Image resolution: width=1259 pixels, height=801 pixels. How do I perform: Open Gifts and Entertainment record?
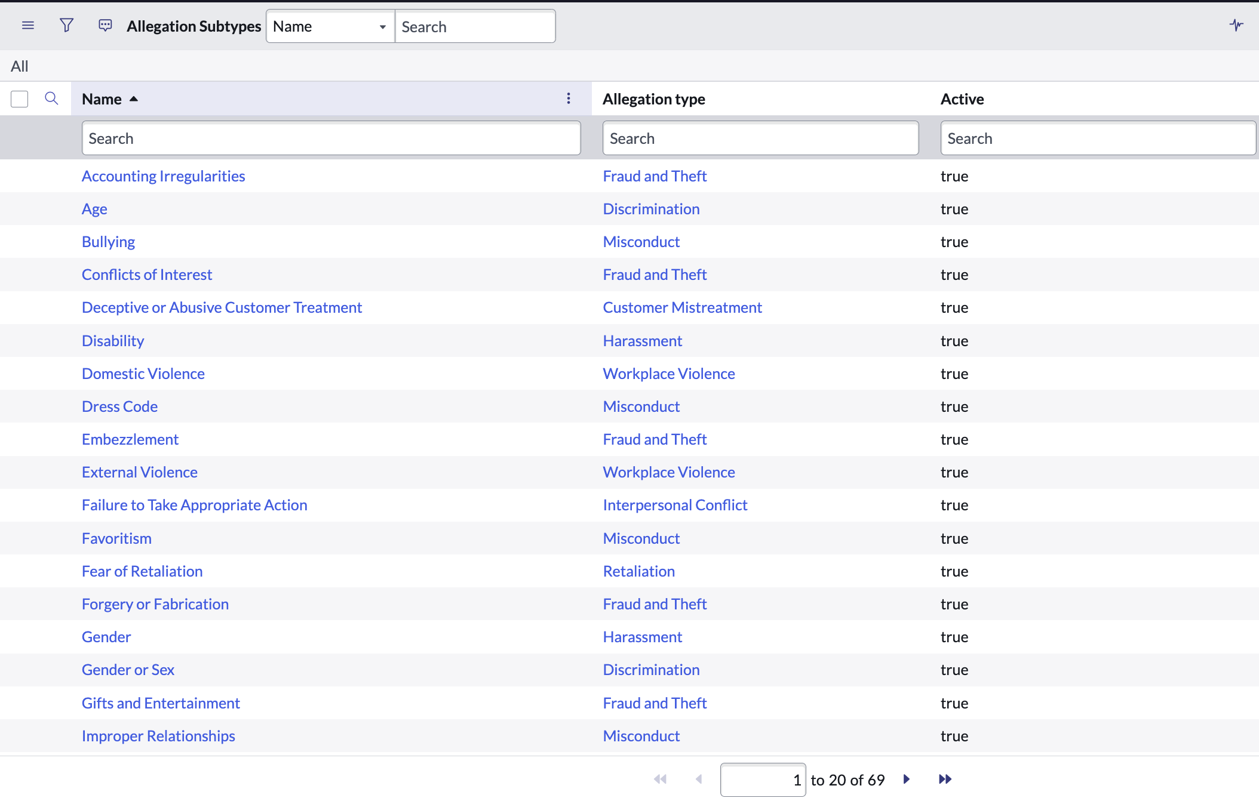click(x=161, y=703)
